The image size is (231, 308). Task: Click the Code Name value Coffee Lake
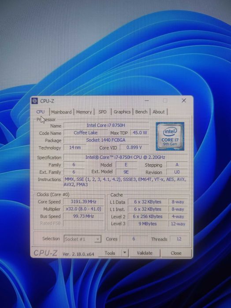point(86,133)
